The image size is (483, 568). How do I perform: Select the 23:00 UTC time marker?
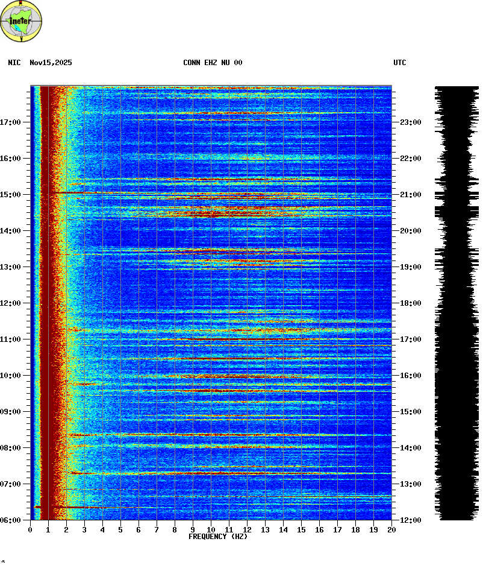(x=410, y=122)
